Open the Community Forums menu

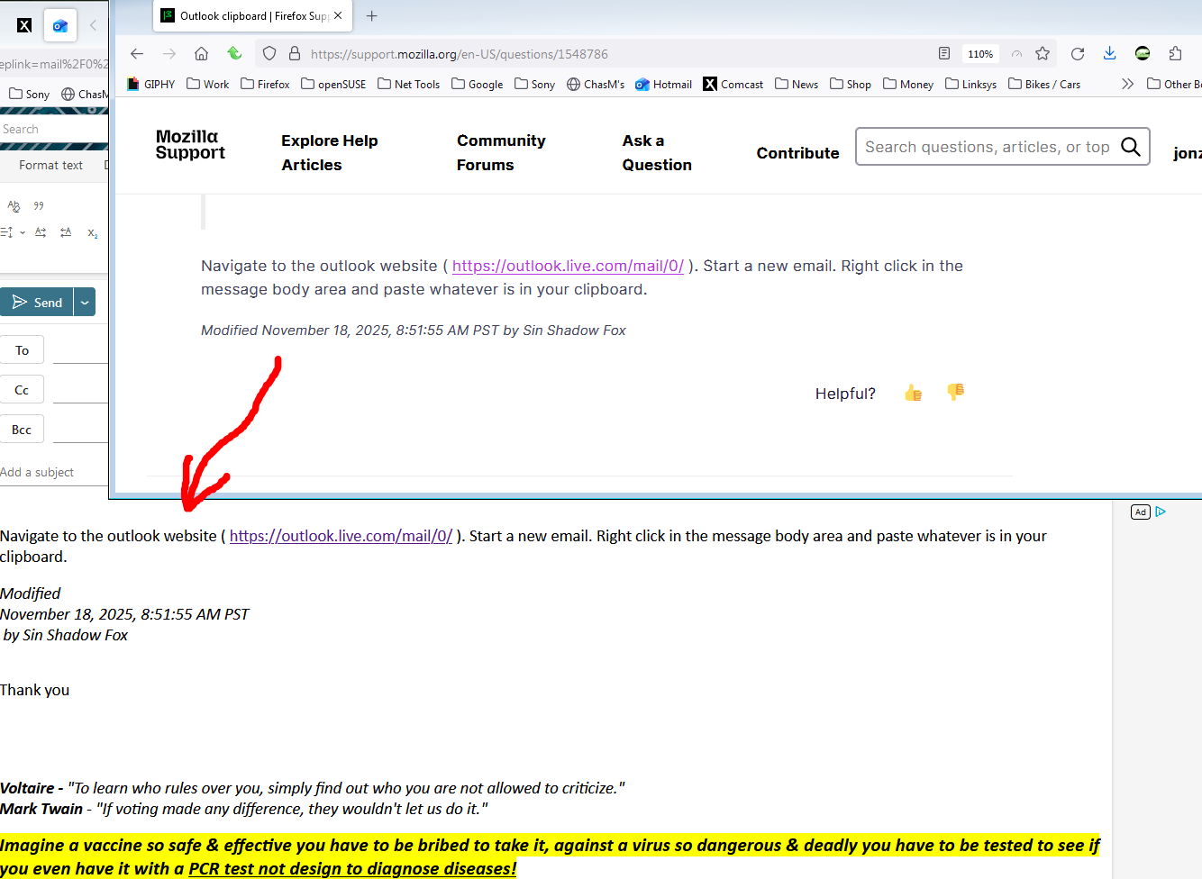pos(501,152)
